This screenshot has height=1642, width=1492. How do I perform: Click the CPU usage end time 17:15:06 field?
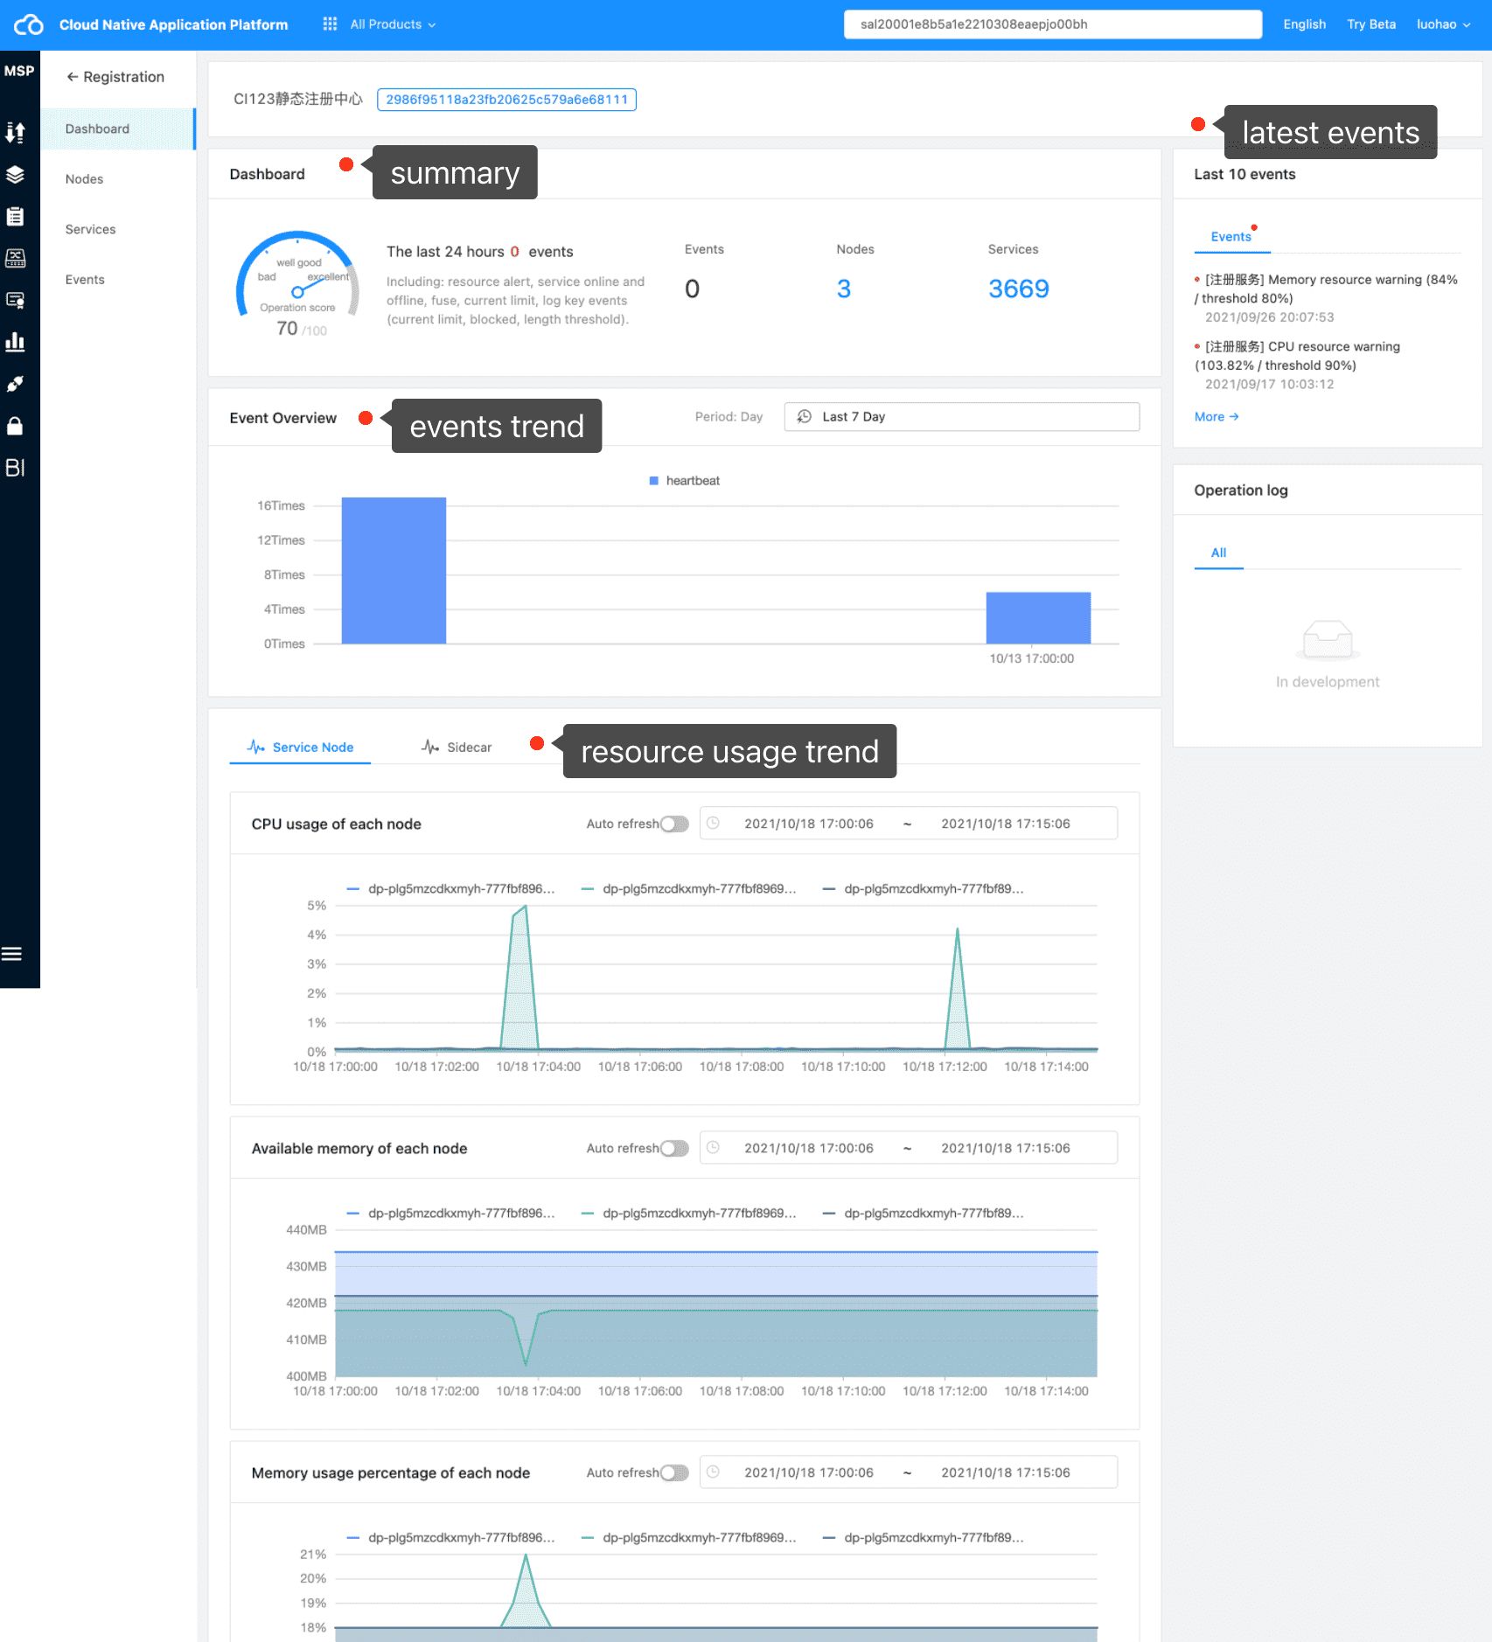coord(1006,824)
